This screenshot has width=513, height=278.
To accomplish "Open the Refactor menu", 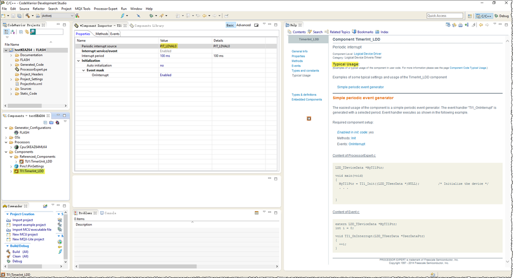I will coord(39,9).
